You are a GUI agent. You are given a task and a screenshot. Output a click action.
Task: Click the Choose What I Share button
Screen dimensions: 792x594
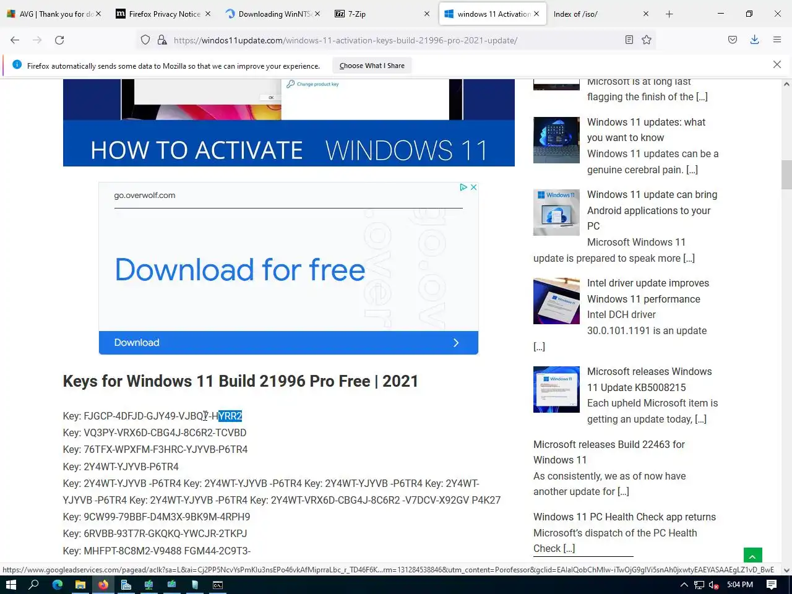click(372, 66)
